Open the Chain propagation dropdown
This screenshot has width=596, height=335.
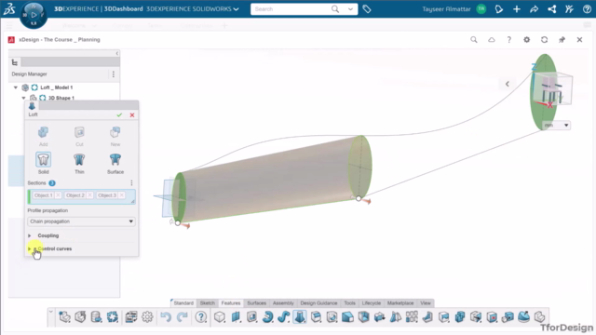point(81,221)
